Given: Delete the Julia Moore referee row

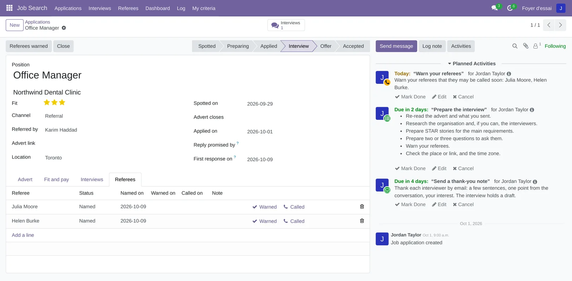Looking at the screenshot, I should 362,206.
